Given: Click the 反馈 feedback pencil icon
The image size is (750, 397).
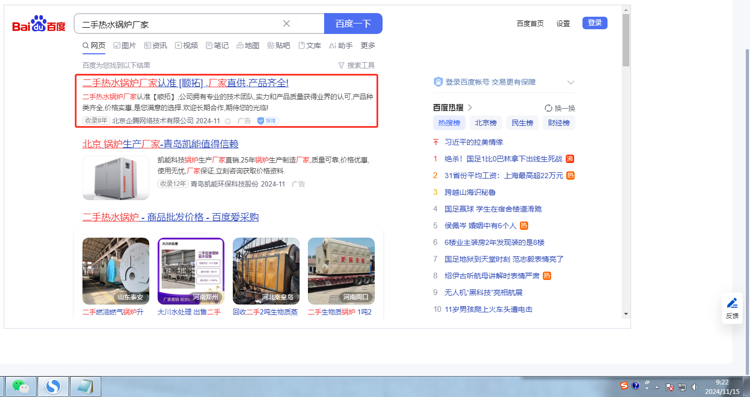Looking at the screenshot, I should pyautogui.click(x=732, y=303).
